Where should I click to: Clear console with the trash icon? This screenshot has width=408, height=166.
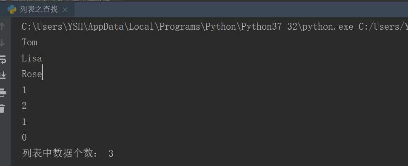click(x=3, y=108)
